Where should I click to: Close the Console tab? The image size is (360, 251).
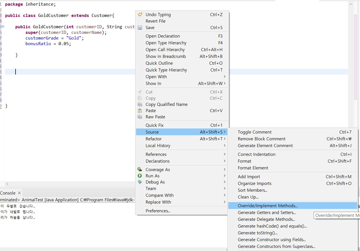19,193
